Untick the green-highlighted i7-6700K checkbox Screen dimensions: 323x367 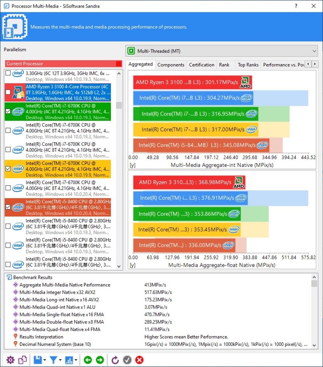[8, 111]
